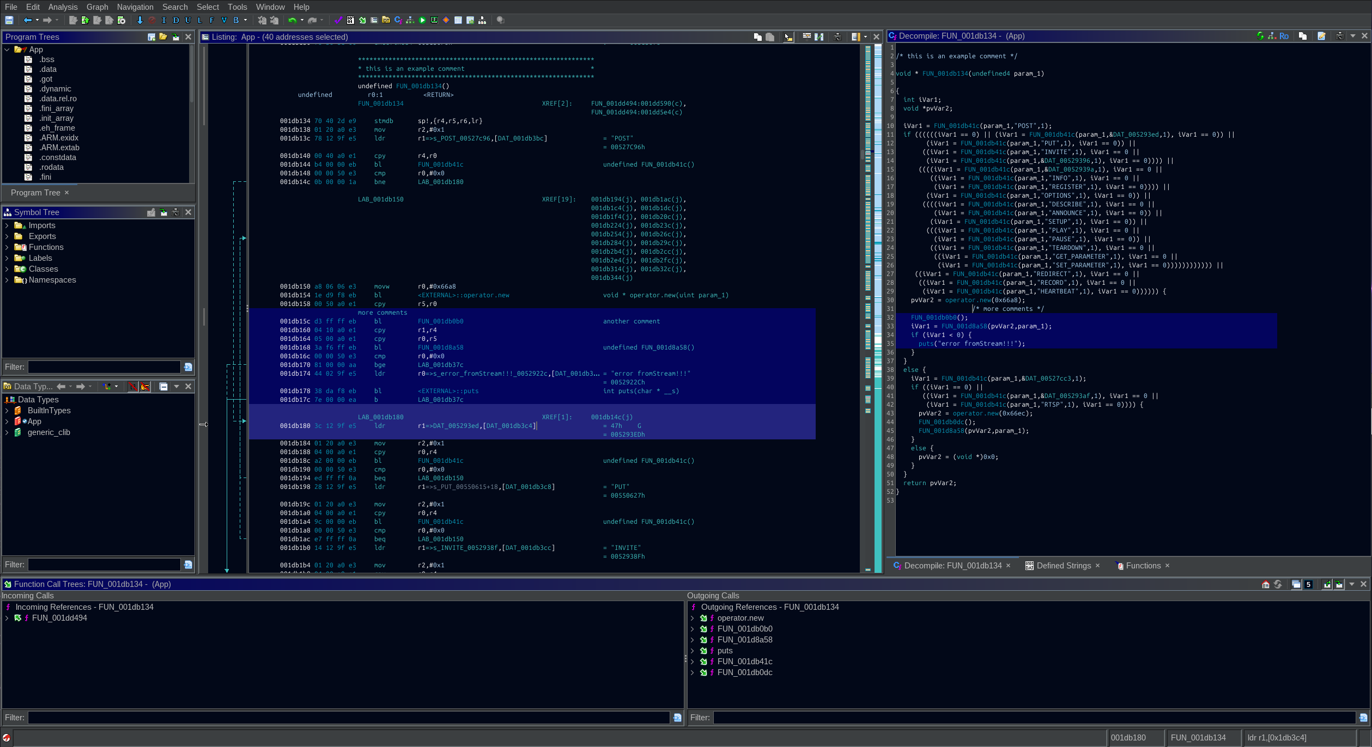The width and height of the screenshot is (1372, 747).
Task: Expand the puts outgoing call node
Action: point(692,651)
